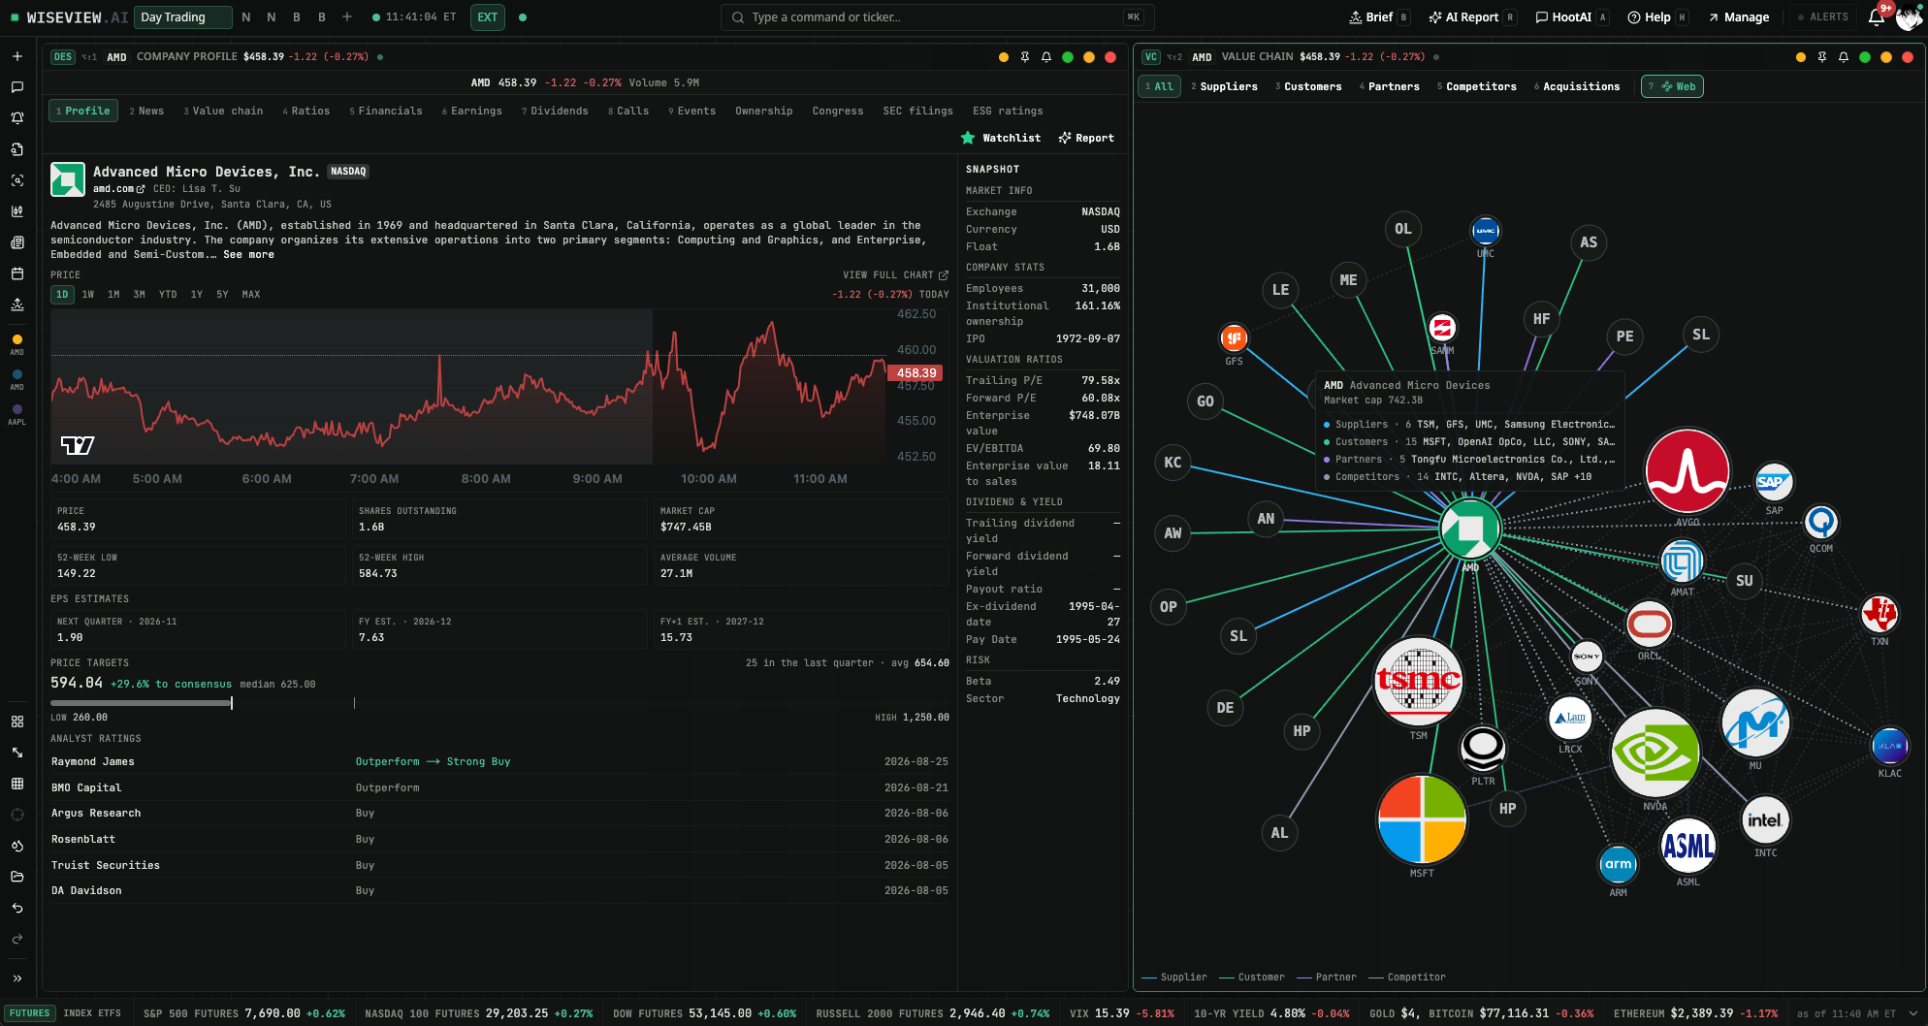The height and width of the screenshot is (1026, 1928).
Task: Click the Watchlist button
Action: [1001, 139]
